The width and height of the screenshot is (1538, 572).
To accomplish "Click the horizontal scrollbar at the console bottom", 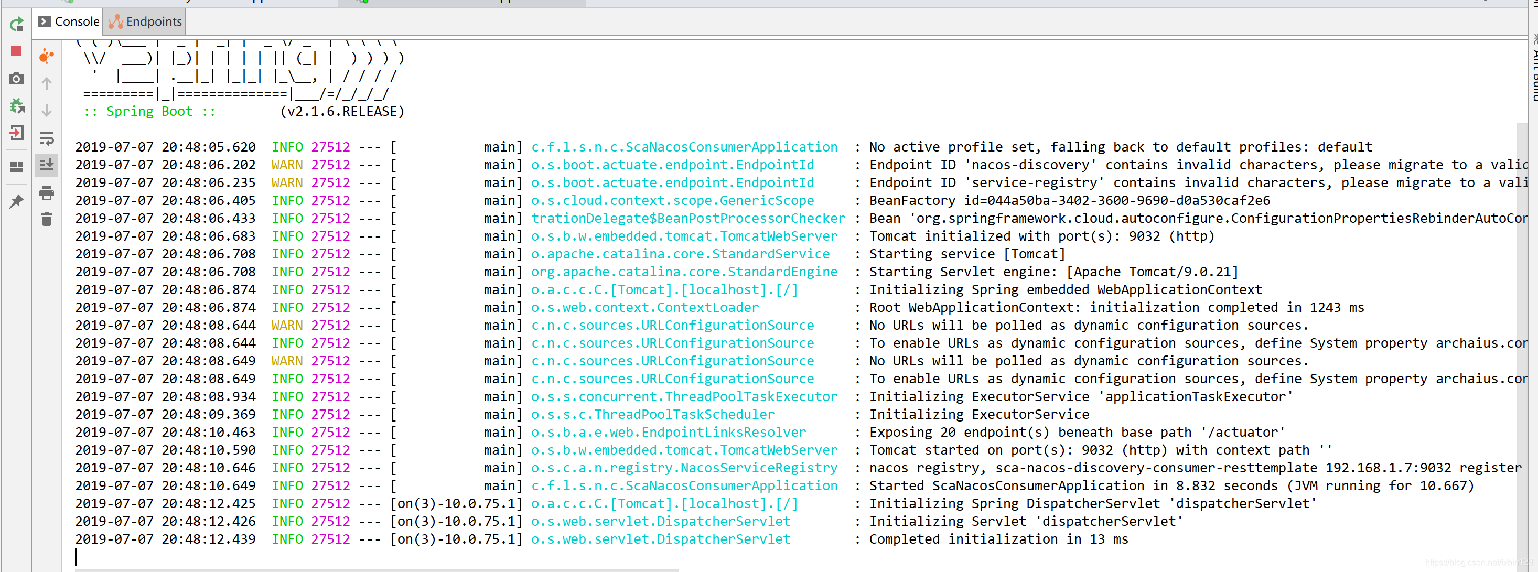I will [377, 569].
